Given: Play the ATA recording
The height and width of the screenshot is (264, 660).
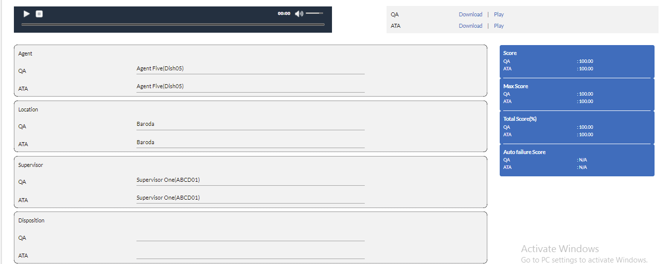Looking at the screenshot, I should tap(499, 26).
